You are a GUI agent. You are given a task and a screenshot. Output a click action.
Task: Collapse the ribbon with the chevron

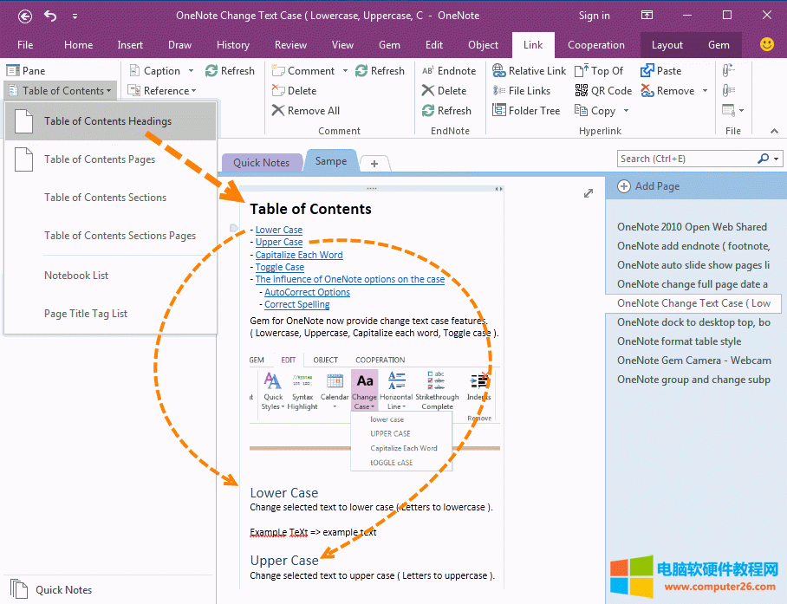(774, 131)
